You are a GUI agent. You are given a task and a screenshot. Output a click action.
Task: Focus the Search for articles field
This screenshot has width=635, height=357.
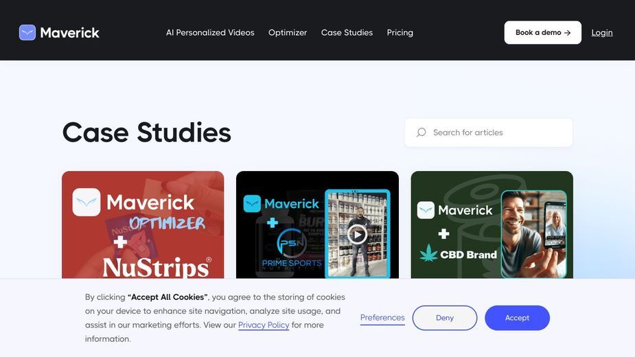coord(488,133)
